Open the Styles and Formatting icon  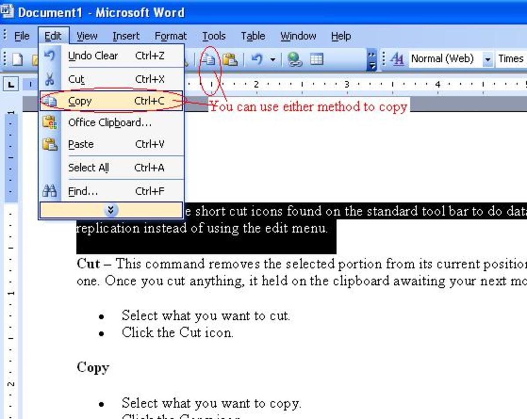point(397,59)
